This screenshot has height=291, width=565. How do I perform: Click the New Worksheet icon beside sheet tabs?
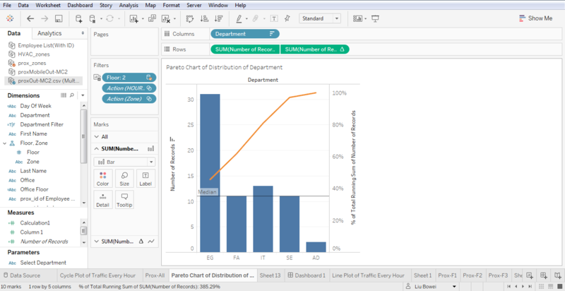(x=529, y=275)
